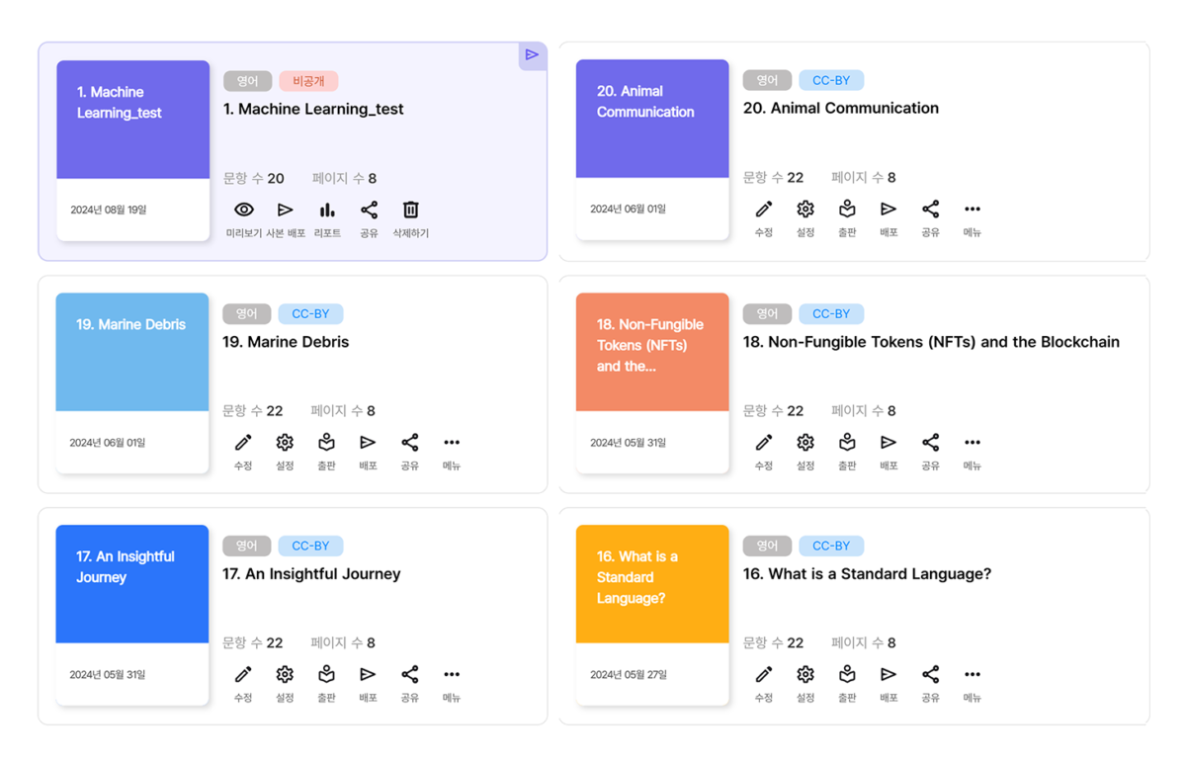Open the menu (메뉴) ellipsis on Animal Communication

(x=971, y=210)
